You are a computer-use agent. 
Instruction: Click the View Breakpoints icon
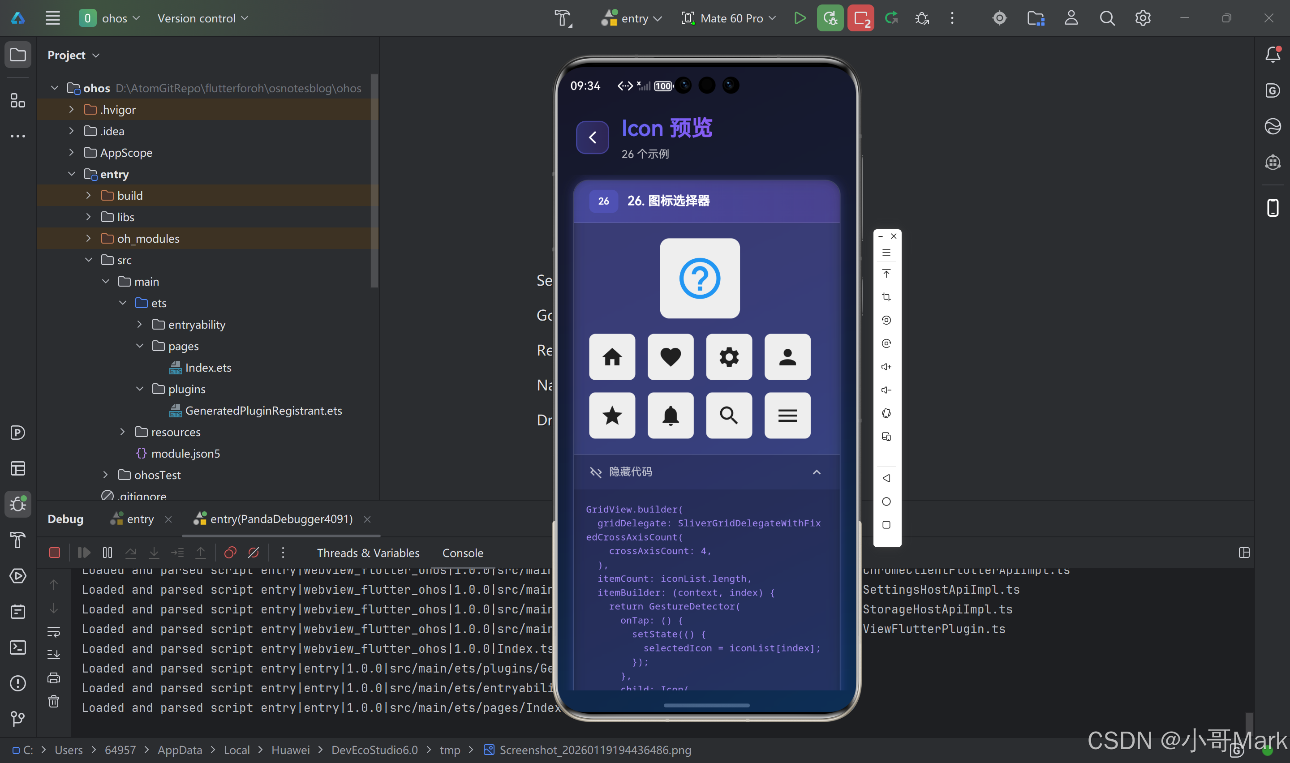coord(230,553)
